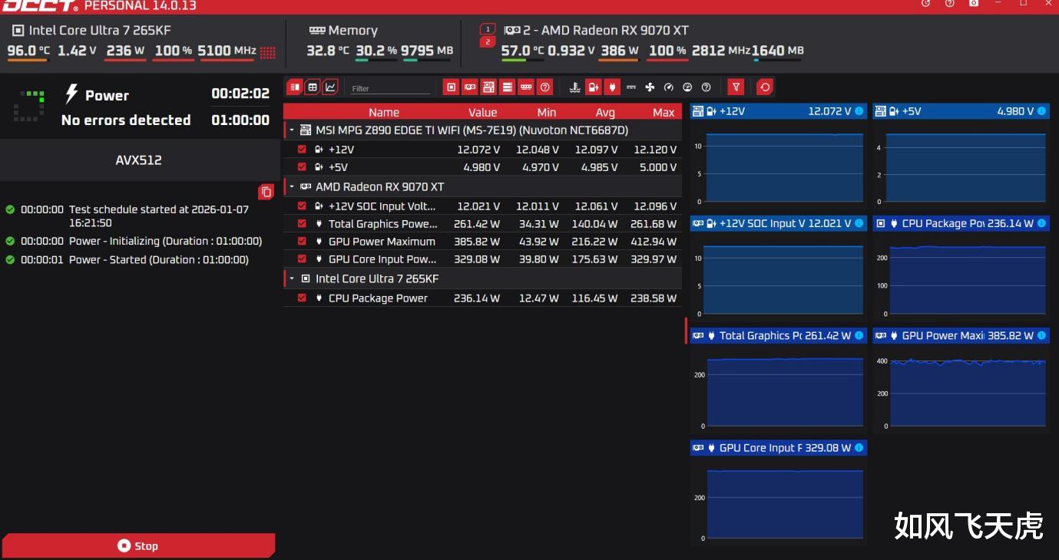
Task: Uncheck the +5V sensor row
Action: pos(302,166)
